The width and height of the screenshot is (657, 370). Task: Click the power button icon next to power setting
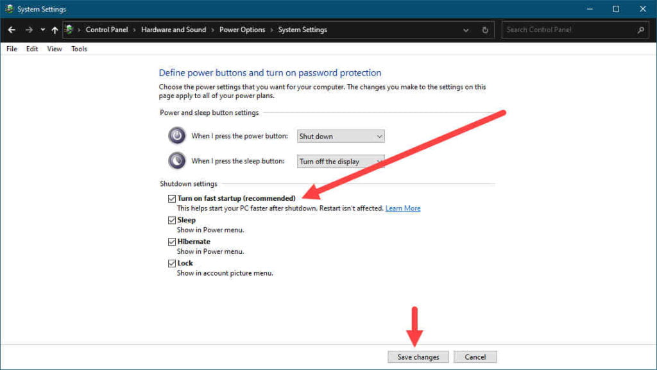[x=176, y=135]
